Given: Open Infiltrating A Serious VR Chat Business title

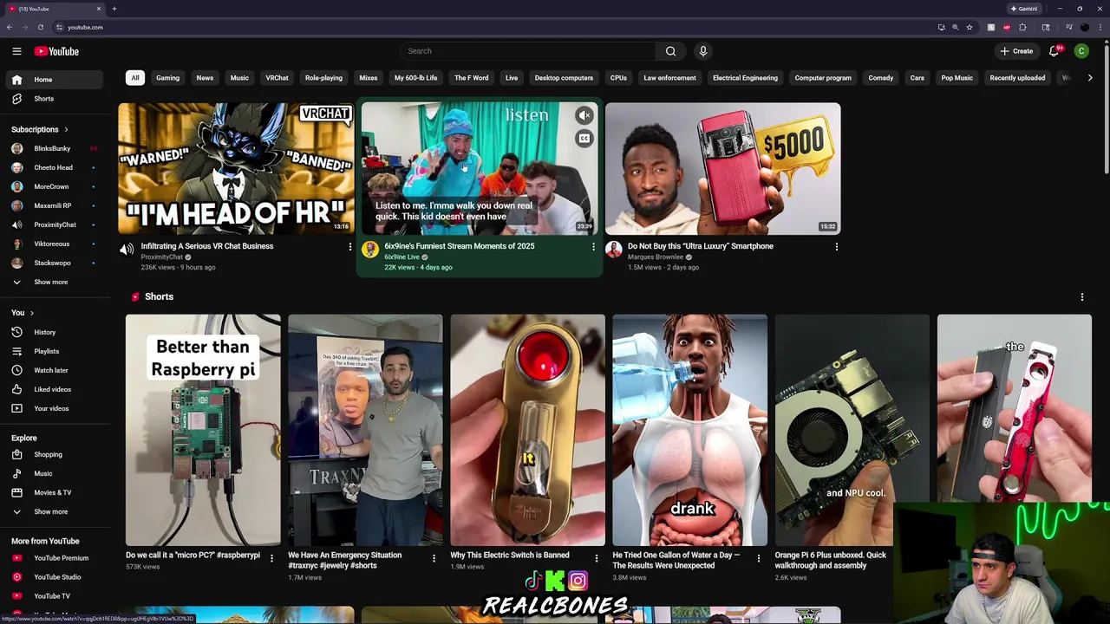Looking at the screenshot, I should (207, 246).
